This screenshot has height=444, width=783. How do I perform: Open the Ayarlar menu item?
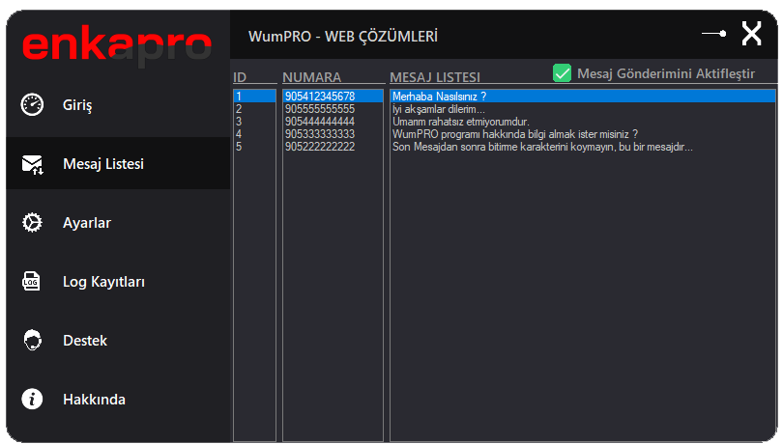coord(118,223)
